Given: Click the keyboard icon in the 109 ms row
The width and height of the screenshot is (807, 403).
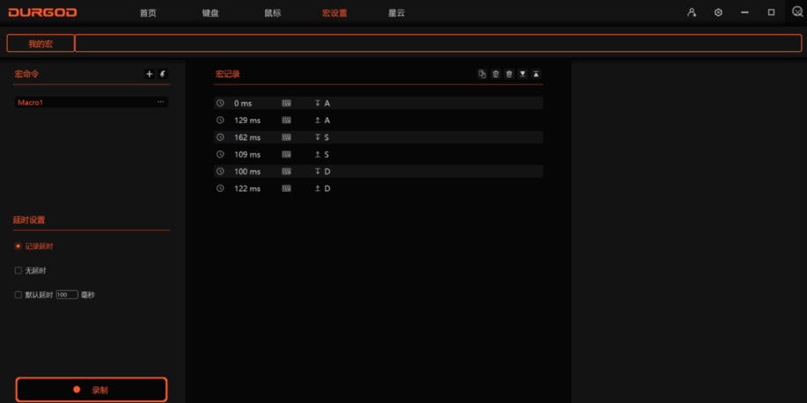Looking at the screenshot, I should pyautogui.click(x=287, y=154).
